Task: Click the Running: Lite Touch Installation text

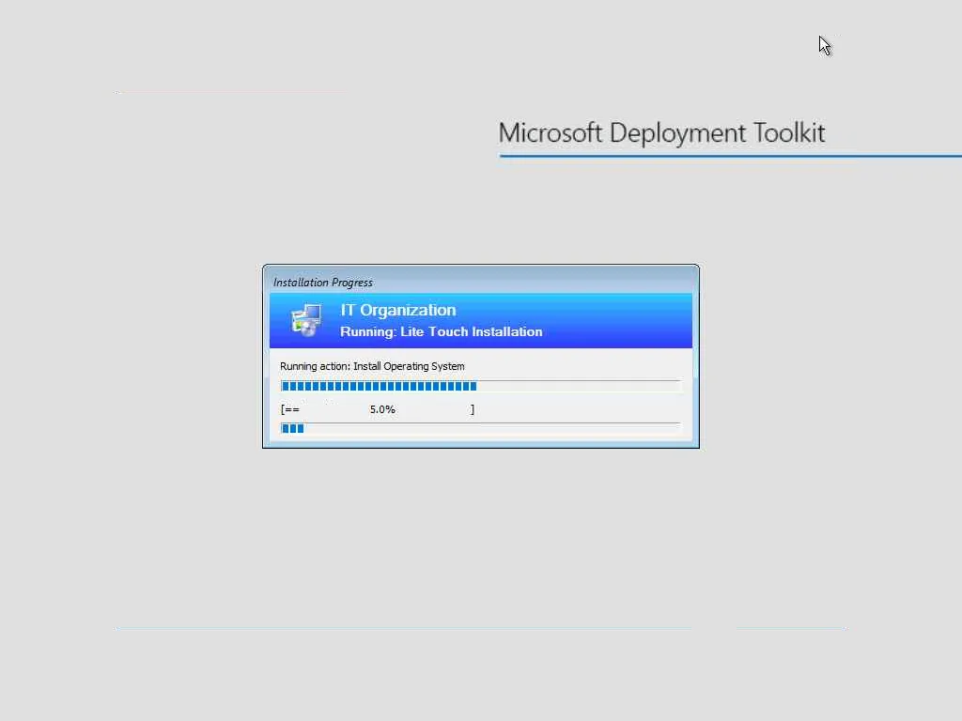Action: pos(442,331)
